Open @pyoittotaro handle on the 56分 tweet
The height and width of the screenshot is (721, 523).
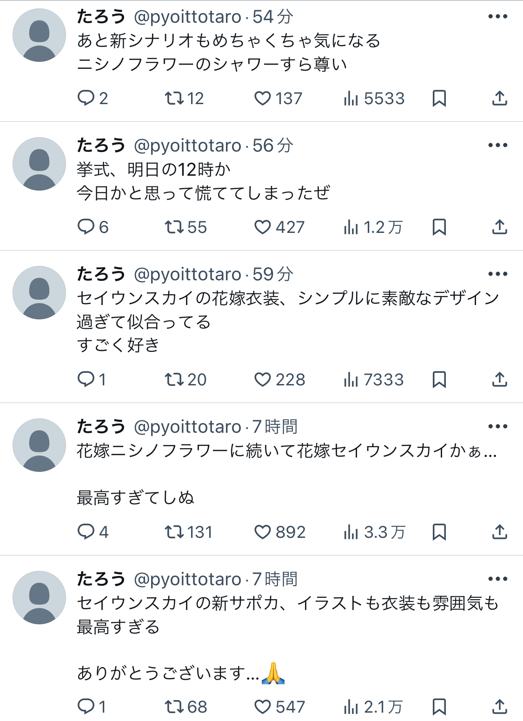pos(187,146)
